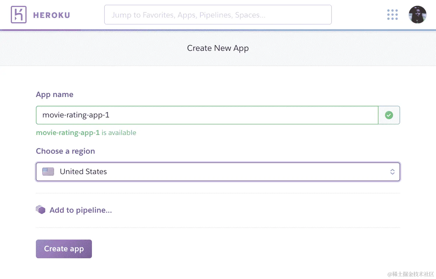This screenshot has height=279, width=436.
Task: Open the user avatar account menu
Action: coord(417,15)
